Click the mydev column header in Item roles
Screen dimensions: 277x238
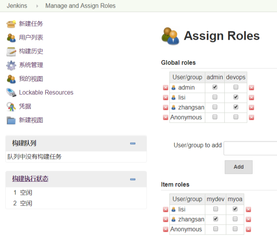[216, 199]
